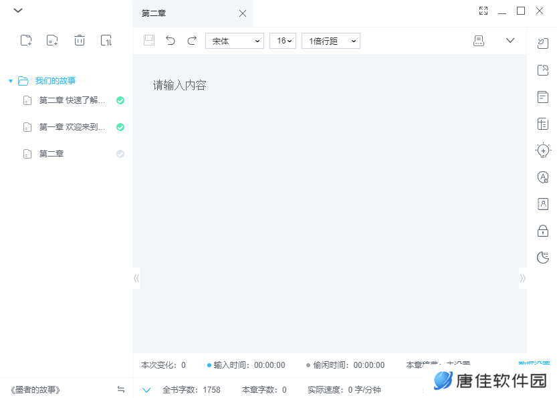557x398 pixels.
Task: Collapse left panel with « handle
Action: pyautogui.click(x=136, y=278)
